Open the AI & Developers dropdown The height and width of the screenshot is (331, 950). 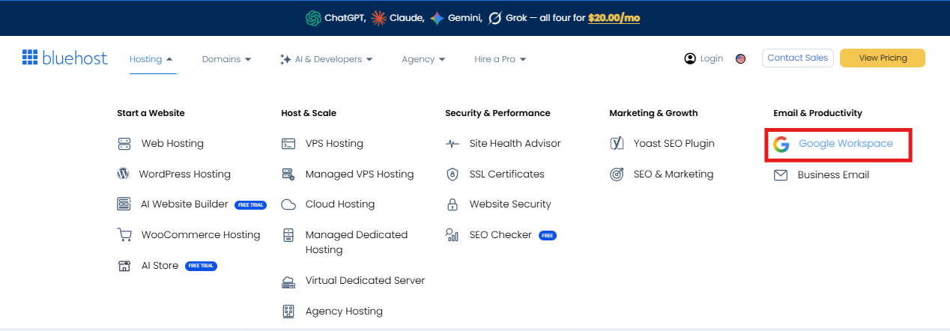[x=326, y=59]
